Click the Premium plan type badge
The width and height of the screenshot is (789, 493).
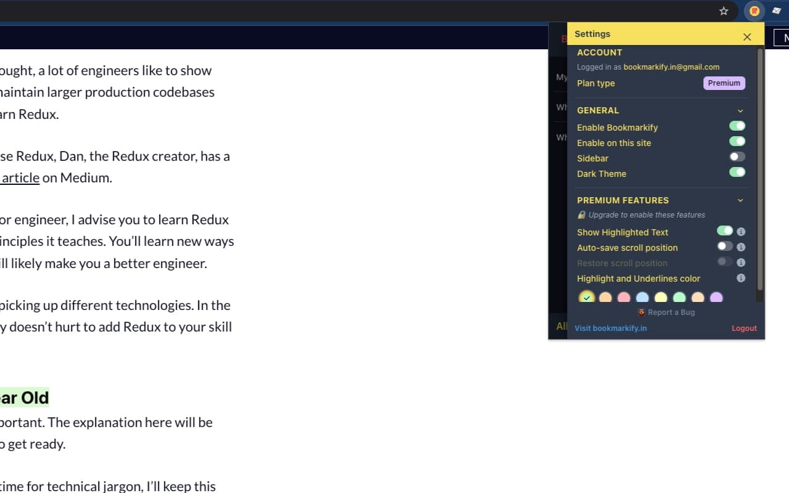(x=724, y=83)
